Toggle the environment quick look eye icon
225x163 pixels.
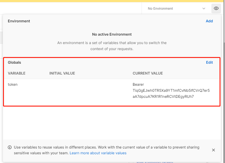(x=216, y=8)
